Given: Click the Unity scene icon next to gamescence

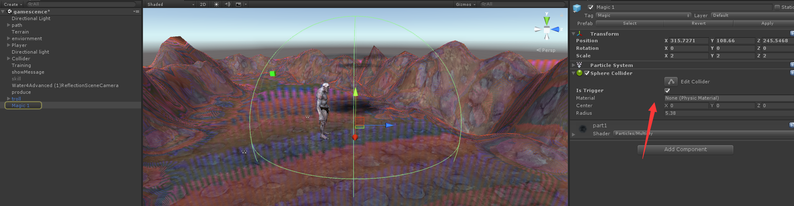Looking at the screenshot, I should point(10,11).
